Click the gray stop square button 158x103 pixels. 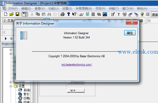click(11, 38)
